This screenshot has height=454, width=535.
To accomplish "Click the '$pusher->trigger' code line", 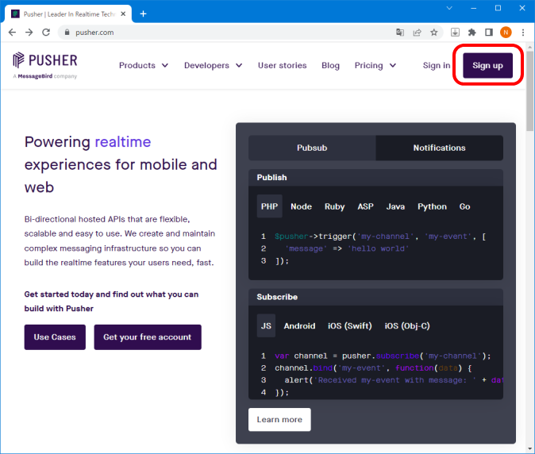I will (x=380, y=237).
